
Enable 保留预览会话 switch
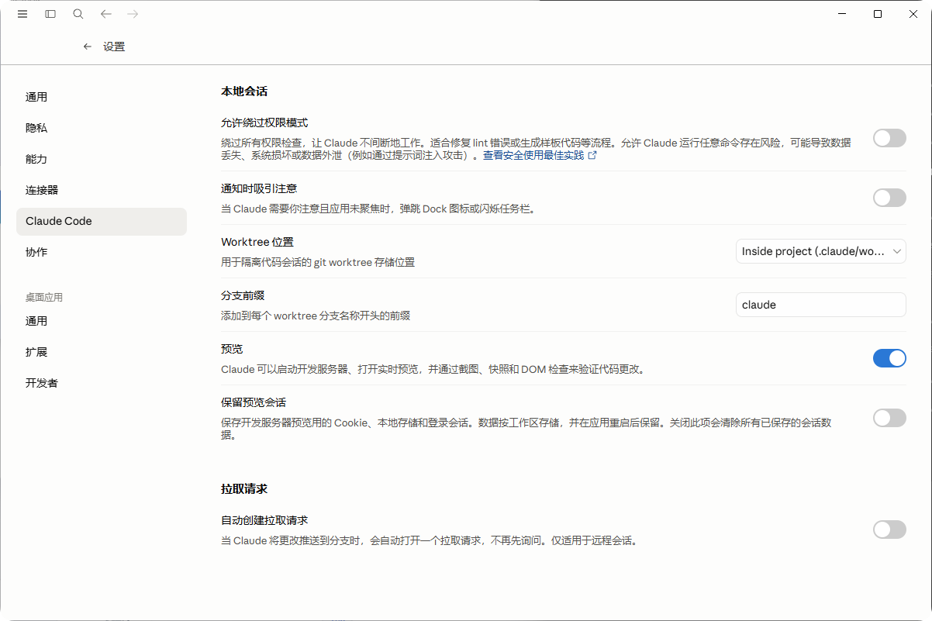(889, 418)
